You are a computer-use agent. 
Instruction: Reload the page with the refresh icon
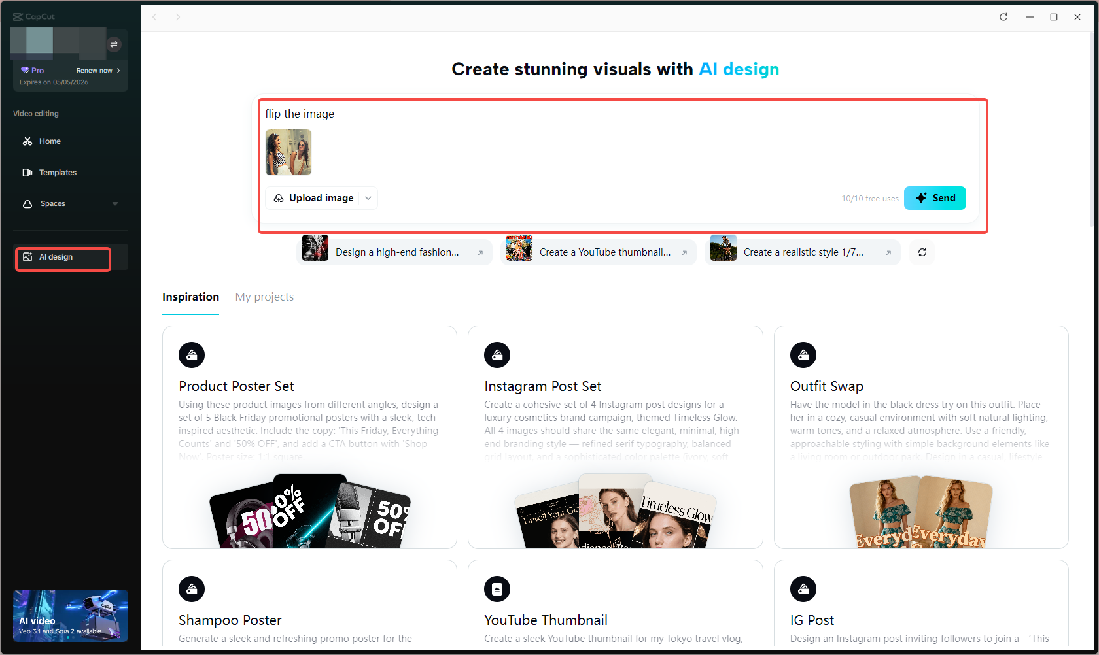1003,17
